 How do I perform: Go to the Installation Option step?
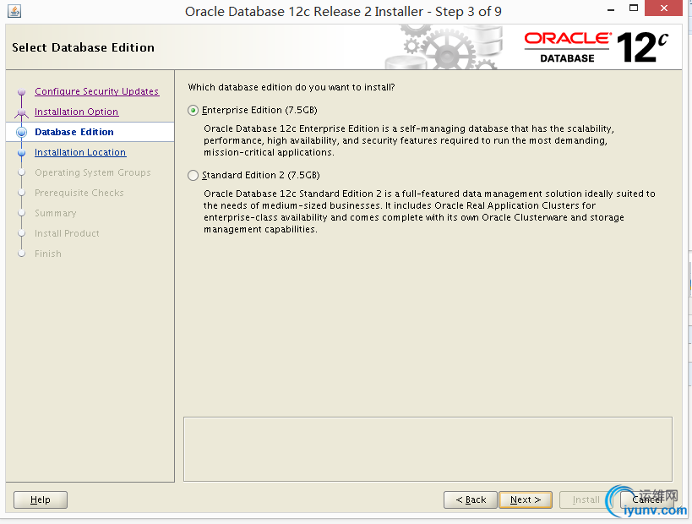tap(76, 112)
